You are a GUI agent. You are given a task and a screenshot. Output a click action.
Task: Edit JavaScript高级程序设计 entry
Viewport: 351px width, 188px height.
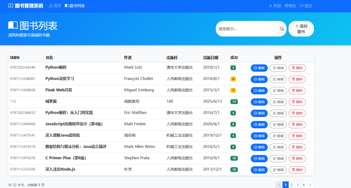(x=278, y=125)
